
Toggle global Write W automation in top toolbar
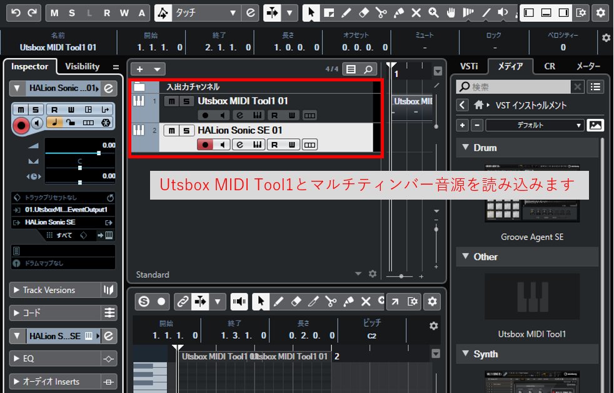coord(124,13)
